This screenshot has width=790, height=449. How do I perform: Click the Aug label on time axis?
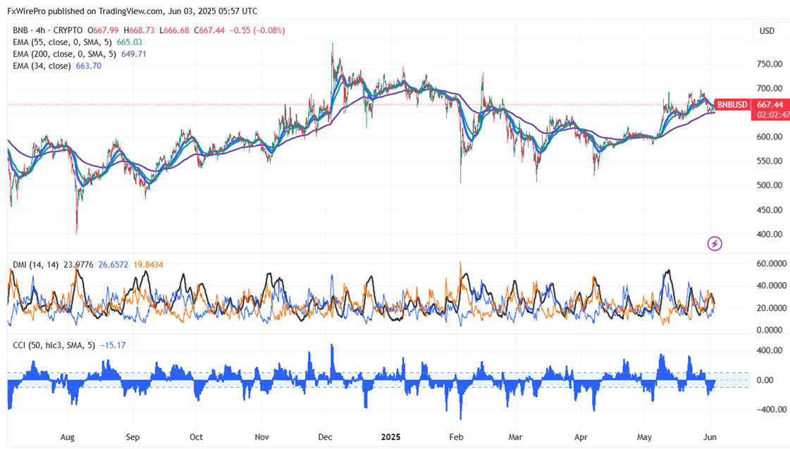(67, 437)
